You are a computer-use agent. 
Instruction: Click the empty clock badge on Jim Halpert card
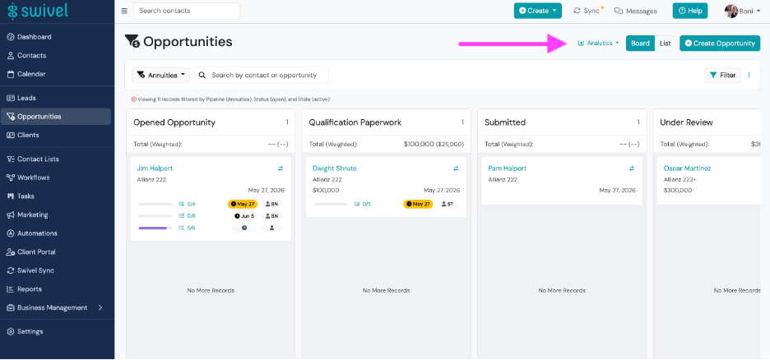click(x=244, y=228)
